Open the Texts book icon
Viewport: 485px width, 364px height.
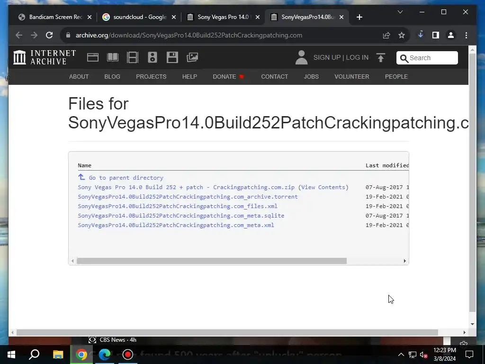click(113, 57)
